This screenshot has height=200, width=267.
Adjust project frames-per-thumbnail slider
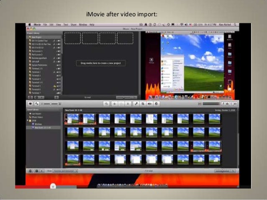coord(126,97)
